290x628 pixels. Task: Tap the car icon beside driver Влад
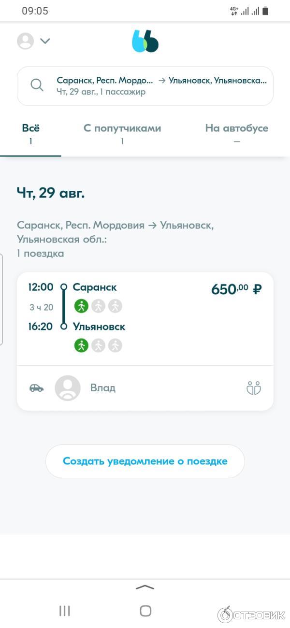point(36,388)
